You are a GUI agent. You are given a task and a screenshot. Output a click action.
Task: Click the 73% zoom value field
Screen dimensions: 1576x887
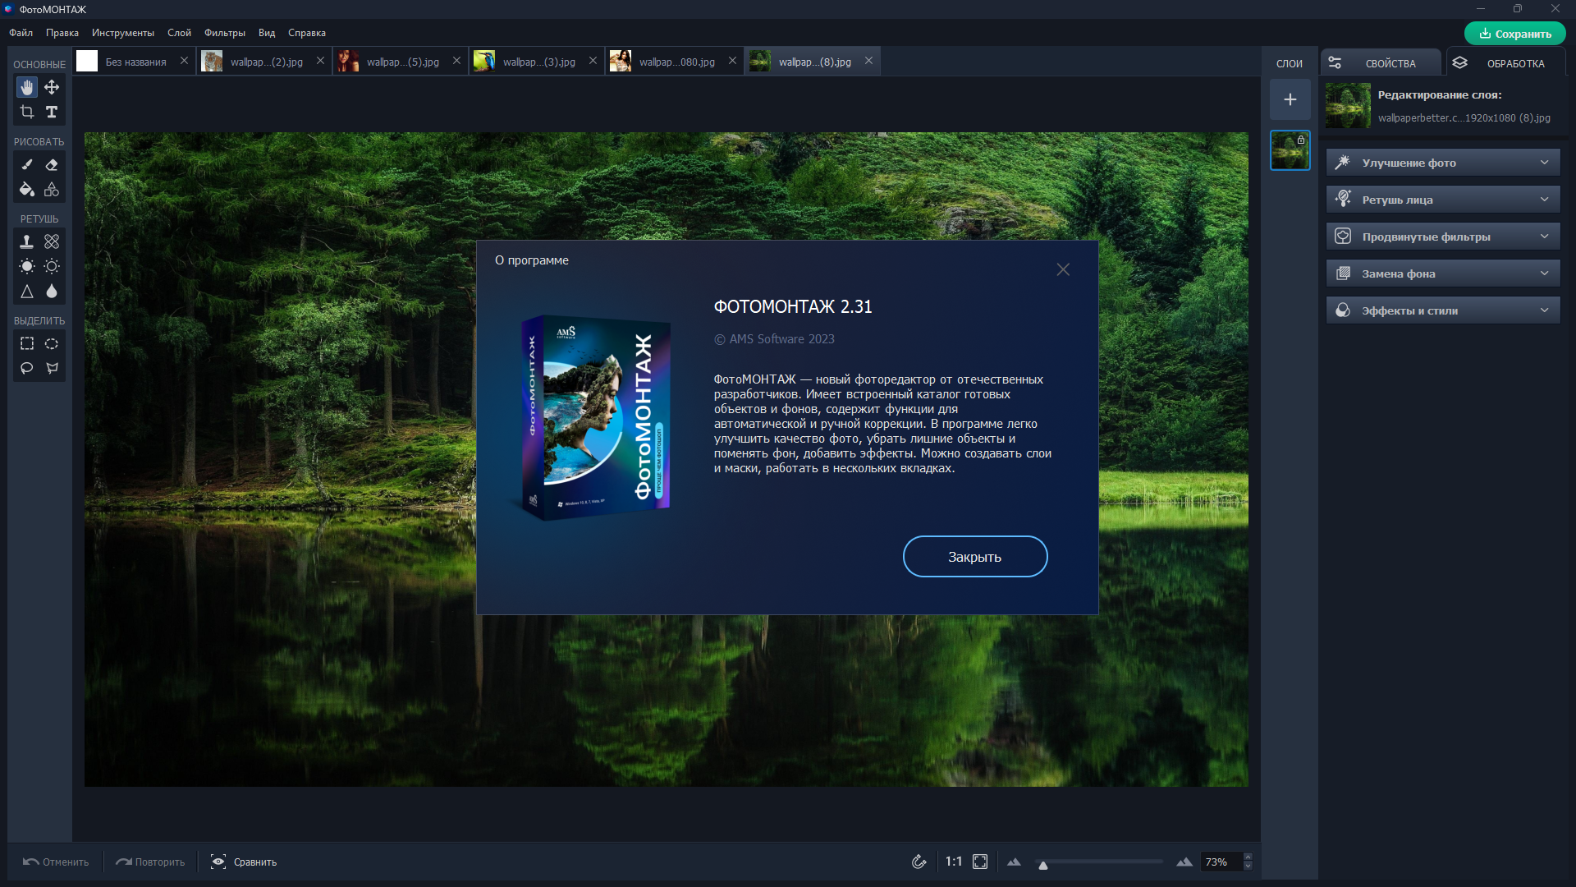coord(1221,862)
